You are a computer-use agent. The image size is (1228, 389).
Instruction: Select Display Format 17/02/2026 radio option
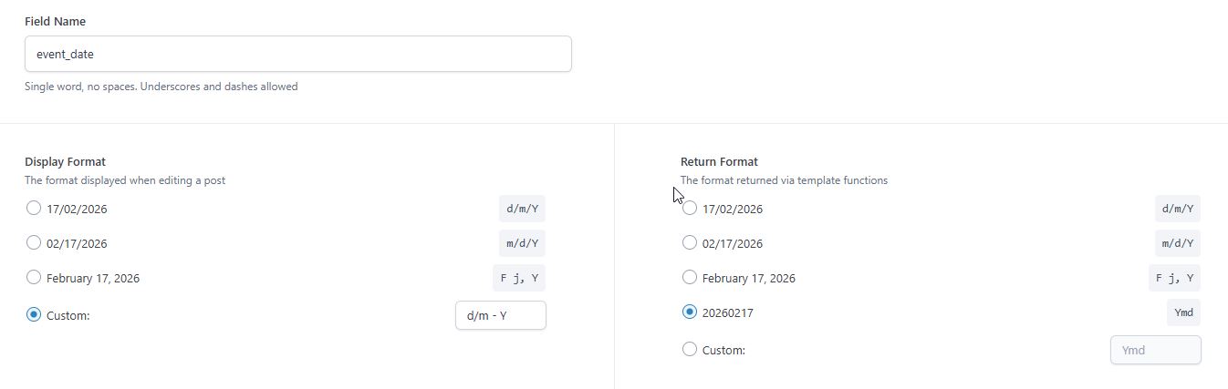[34, 209]
